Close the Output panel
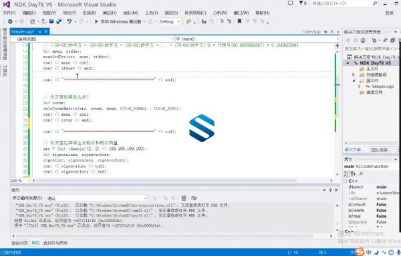This screenshot has width=401, height=256. pos(336,190)
